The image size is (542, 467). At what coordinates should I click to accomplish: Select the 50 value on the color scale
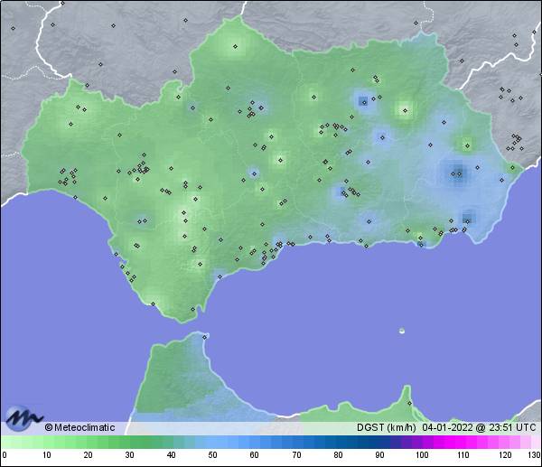(212, 455)
